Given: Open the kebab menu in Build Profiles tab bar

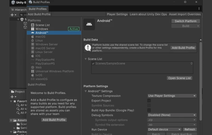Looking at the screenshot, I should [x=199, y=9].
